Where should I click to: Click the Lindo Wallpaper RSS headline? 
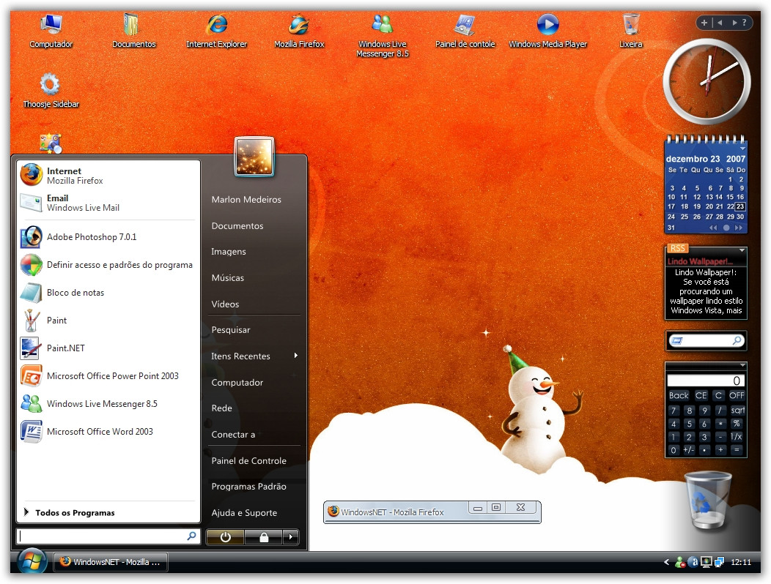point(700,261)
